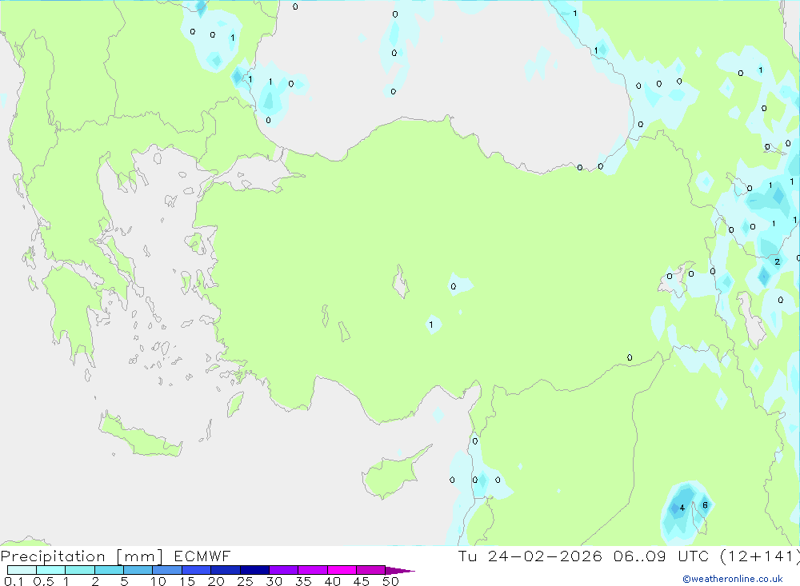Select legend swatch between 5 and 10

coord(138,570)
